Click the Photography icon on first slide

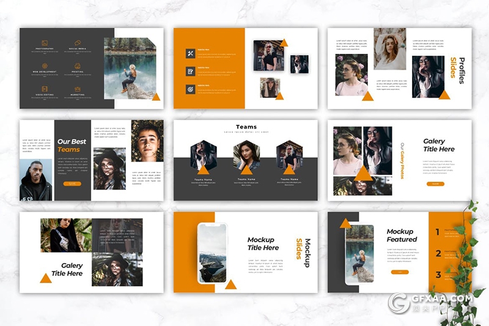point(44,42)
